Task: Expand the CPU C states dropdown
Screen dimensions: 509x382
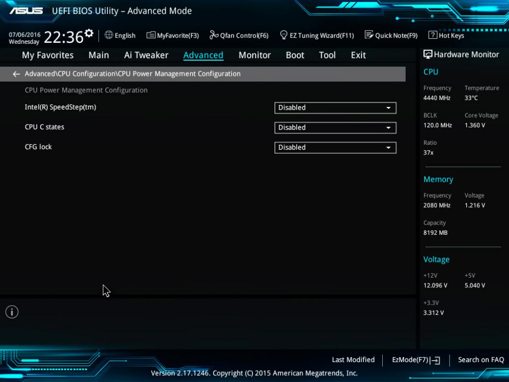Action: point(335,127)
